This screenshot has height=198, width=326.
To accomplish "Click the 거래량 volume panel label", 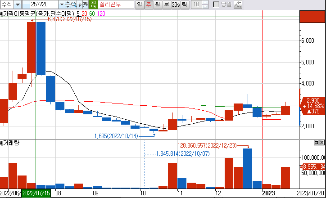I will [x=11, y=143].
